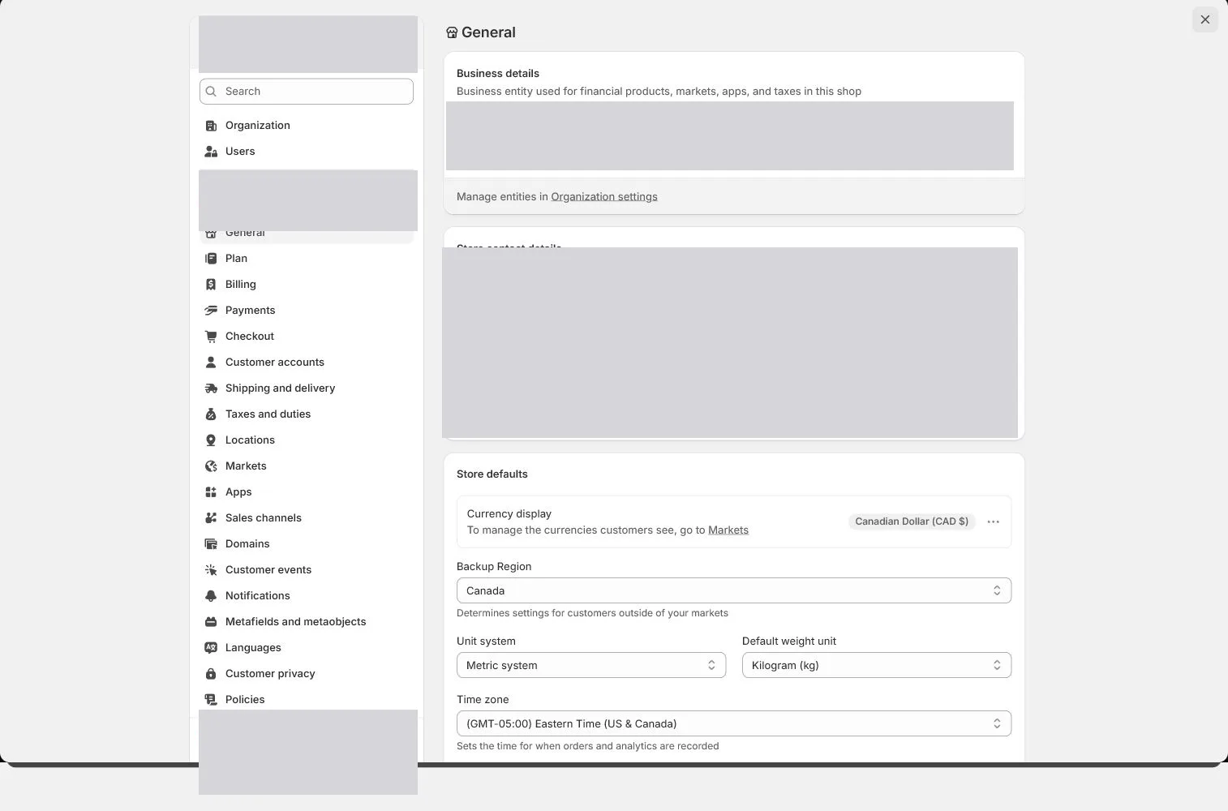This screenshot has height=811, width=1228.
Task: Open Policies settings
Action: 307,700
